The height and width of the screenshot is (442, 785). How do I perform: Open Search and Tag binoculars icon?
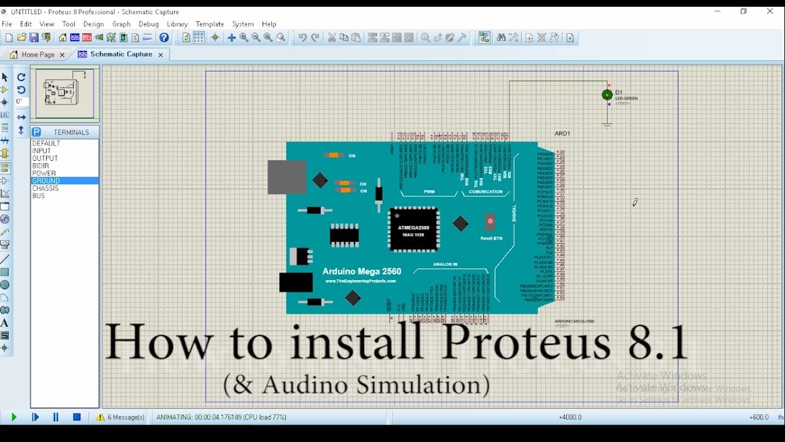[501, 37]
